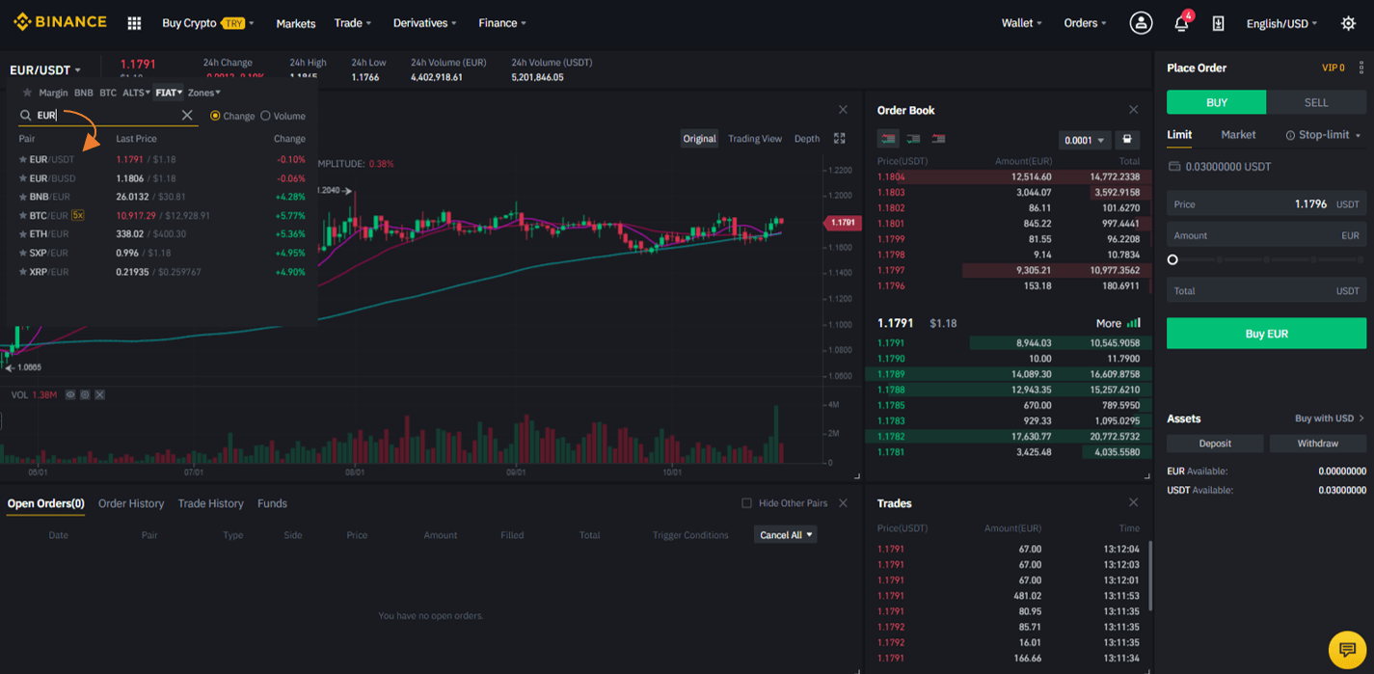
Task: Select the Change radio button
Action: (x=215, y=116)
